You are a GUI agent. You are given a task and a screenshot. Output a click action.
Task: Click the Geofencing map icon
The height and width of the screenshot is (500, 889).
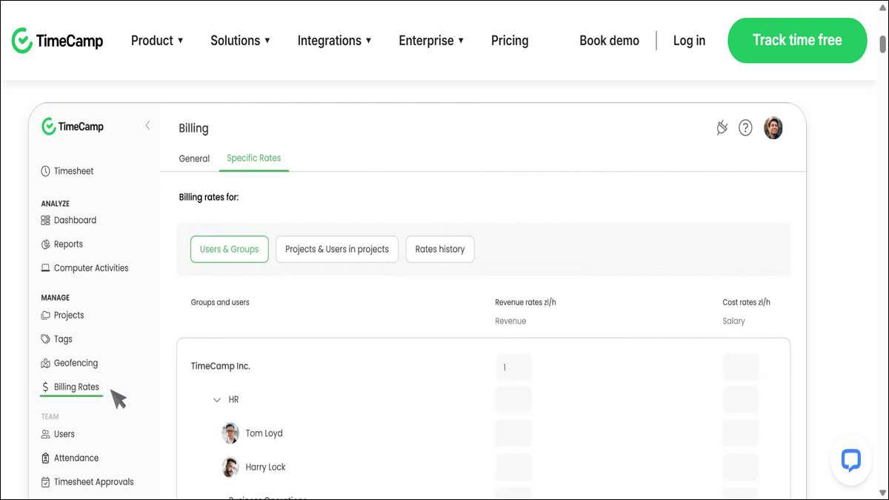[46, 363]
